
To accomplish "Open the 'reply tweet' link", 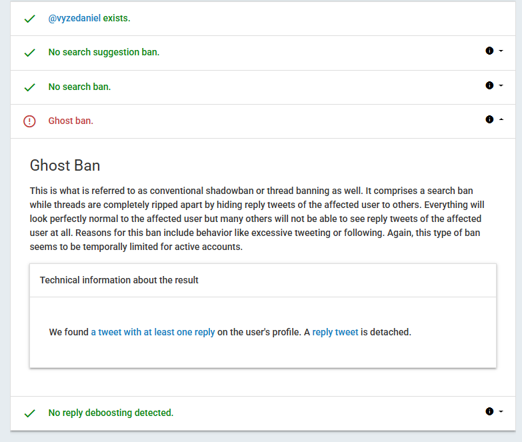I will click(x=335, y=332).
